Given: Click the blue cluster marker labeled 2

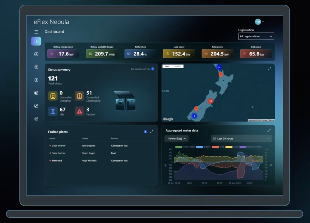Looking at the screenshot, I should coord(195,116).
